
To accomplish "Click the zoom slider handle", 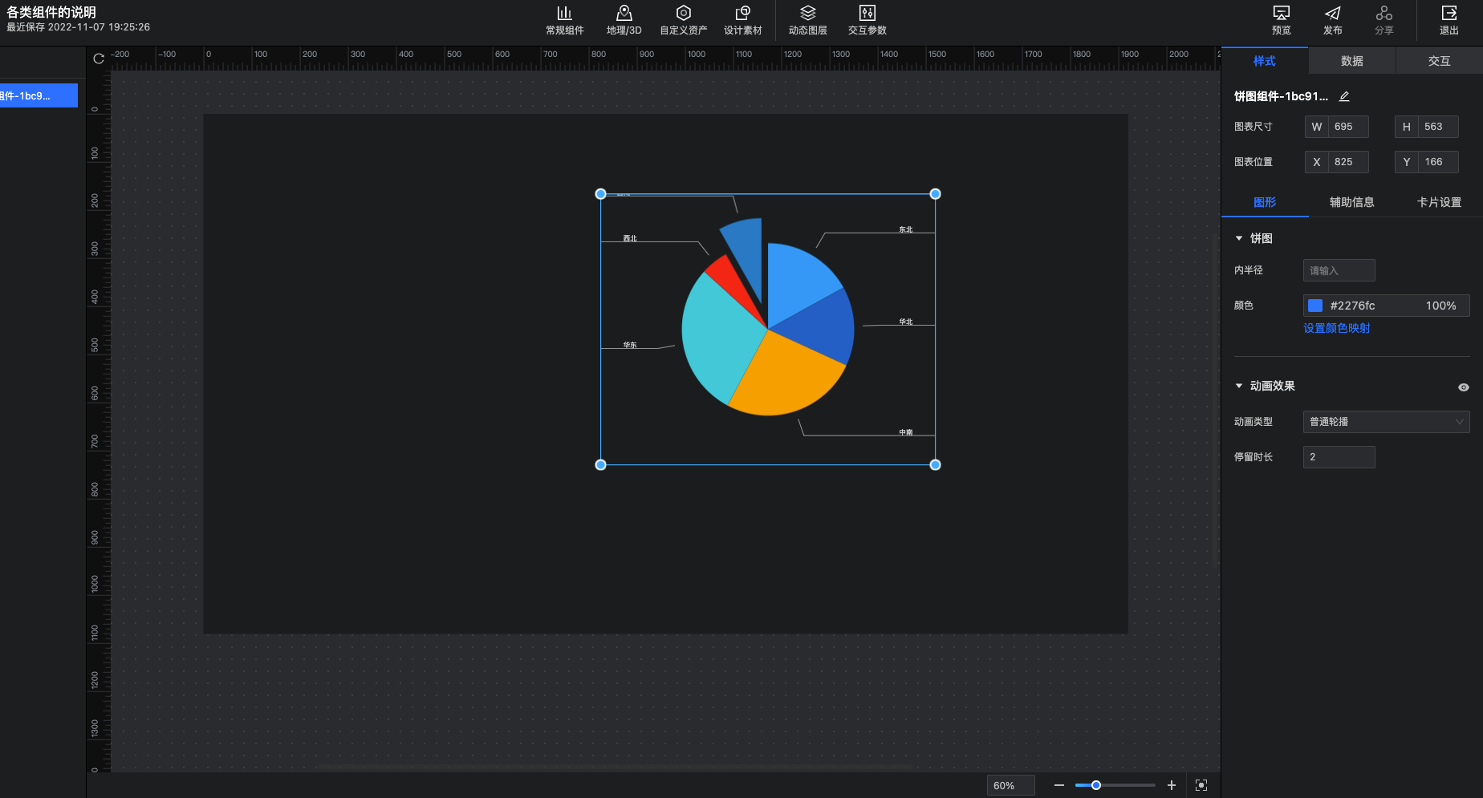I will [1095, 785].
